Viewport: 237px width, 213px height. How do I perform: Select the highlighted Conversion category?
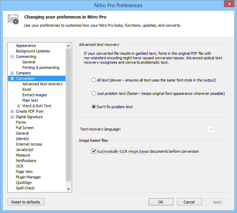[x=25, y=78]
